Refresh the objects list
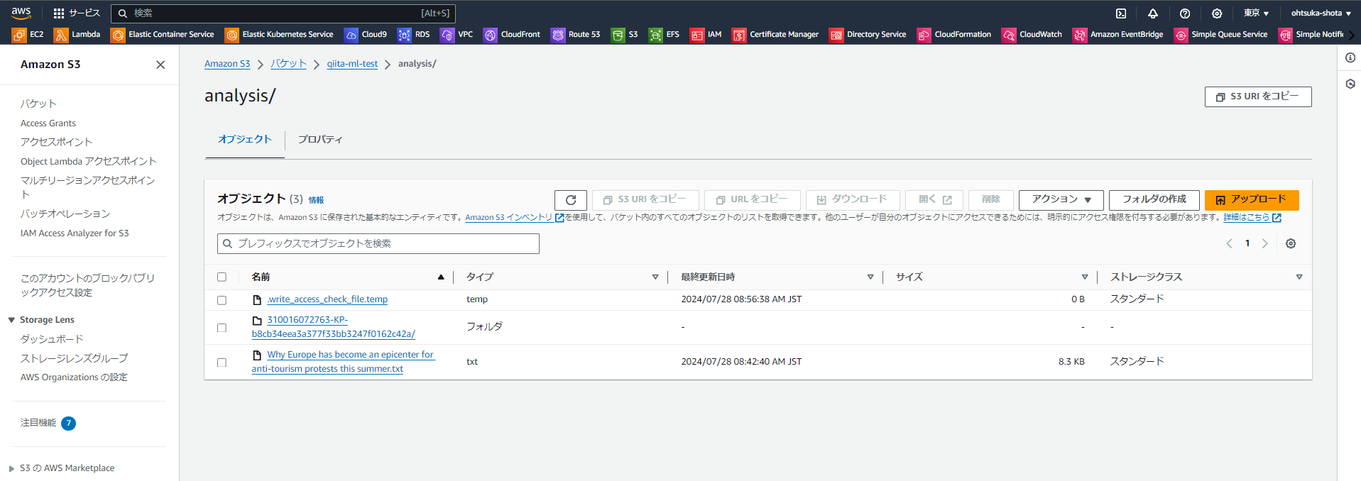This screenshot has width=1361, height=481. coord(571,200)
